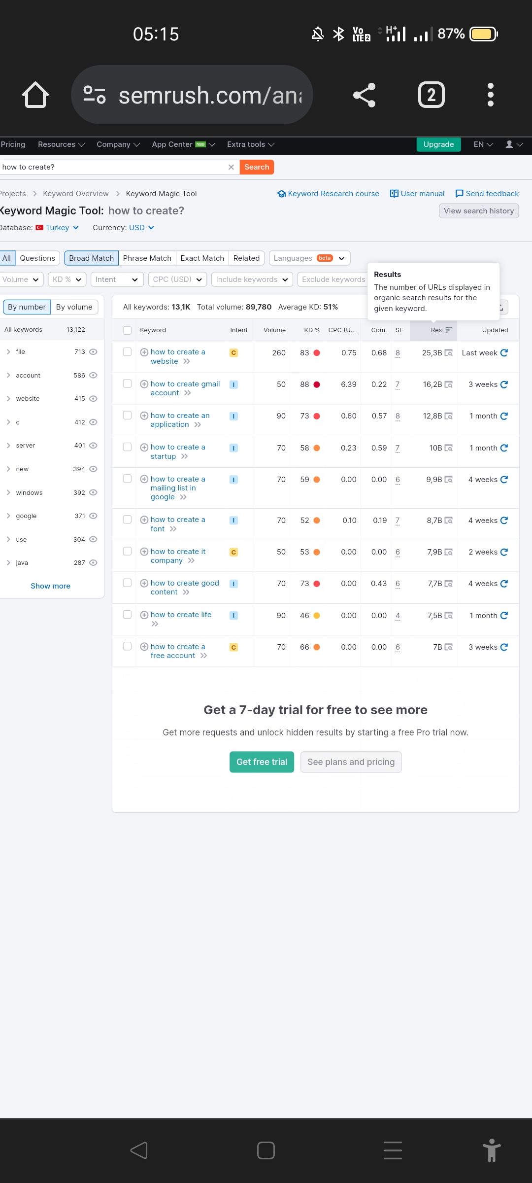Expand the windows keyword group
This screenshot has height=1183, width=532.
click(8, 493)
